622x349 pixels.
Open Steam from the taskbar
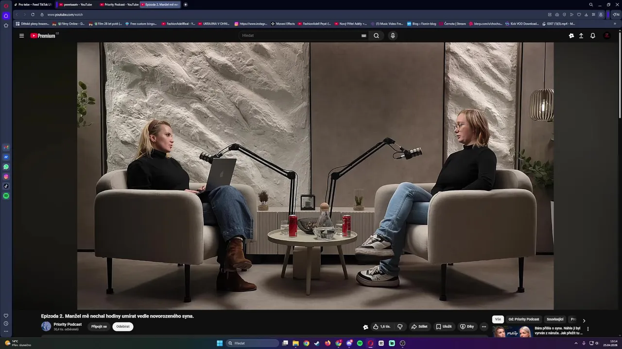point(317,343)
